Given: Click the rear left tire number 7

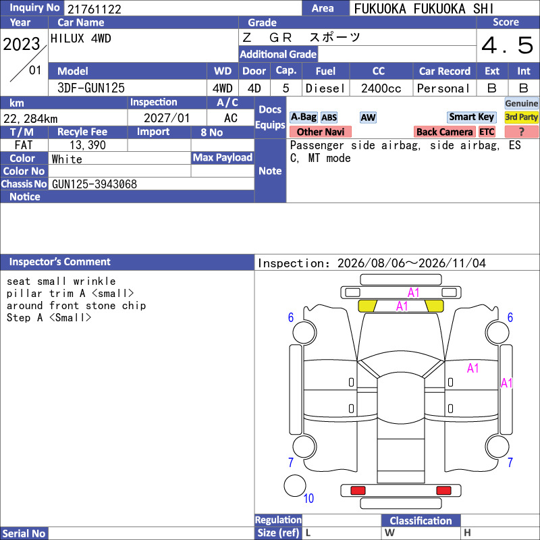Looking at the screenshot, I should pyautogui.click(x=291, y=462).
